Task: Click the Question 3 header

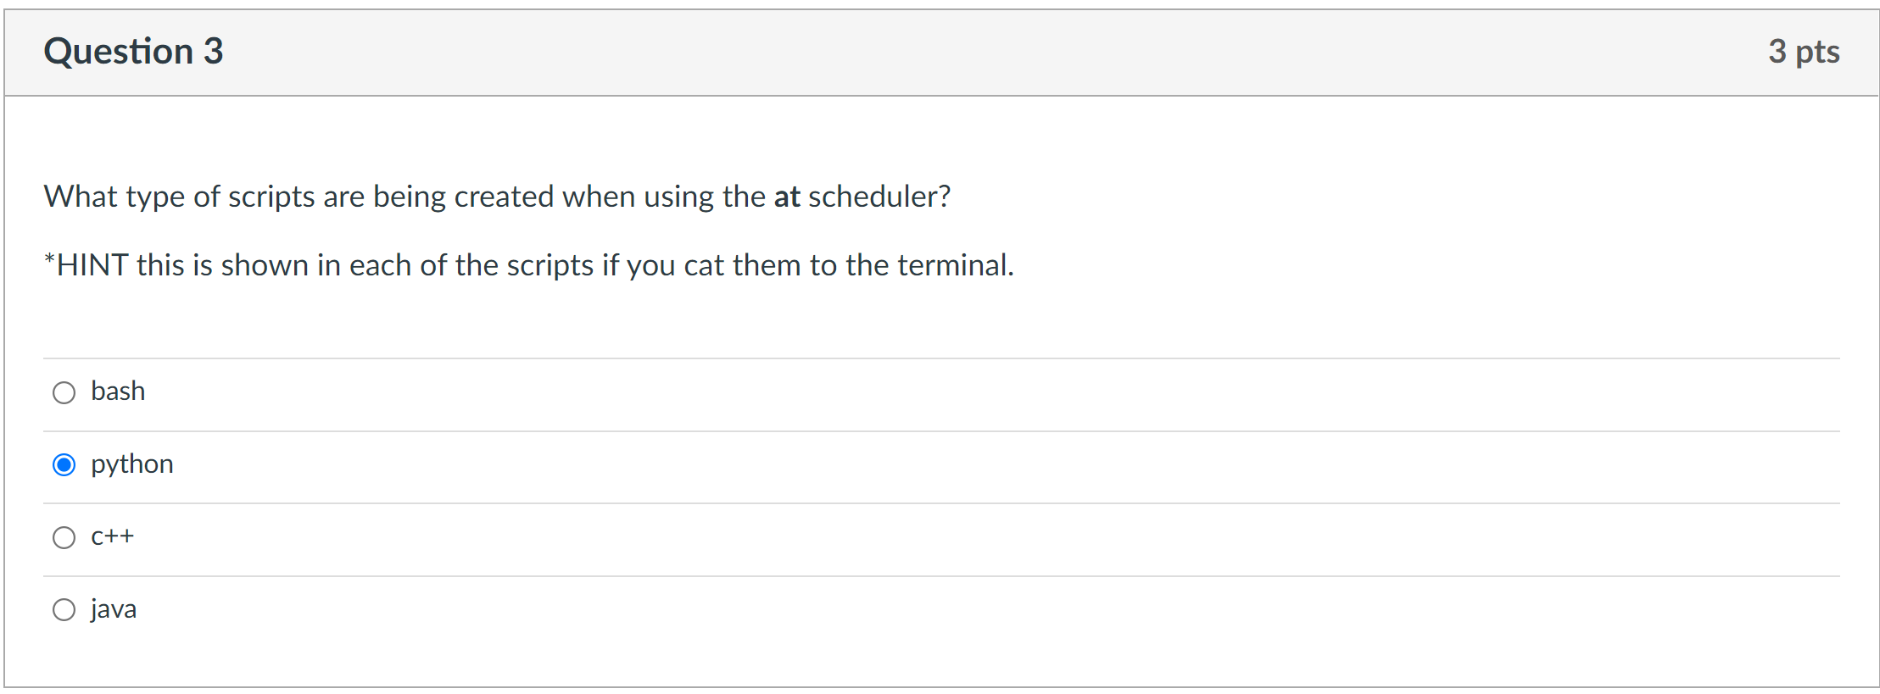Action: coord(133,51)
